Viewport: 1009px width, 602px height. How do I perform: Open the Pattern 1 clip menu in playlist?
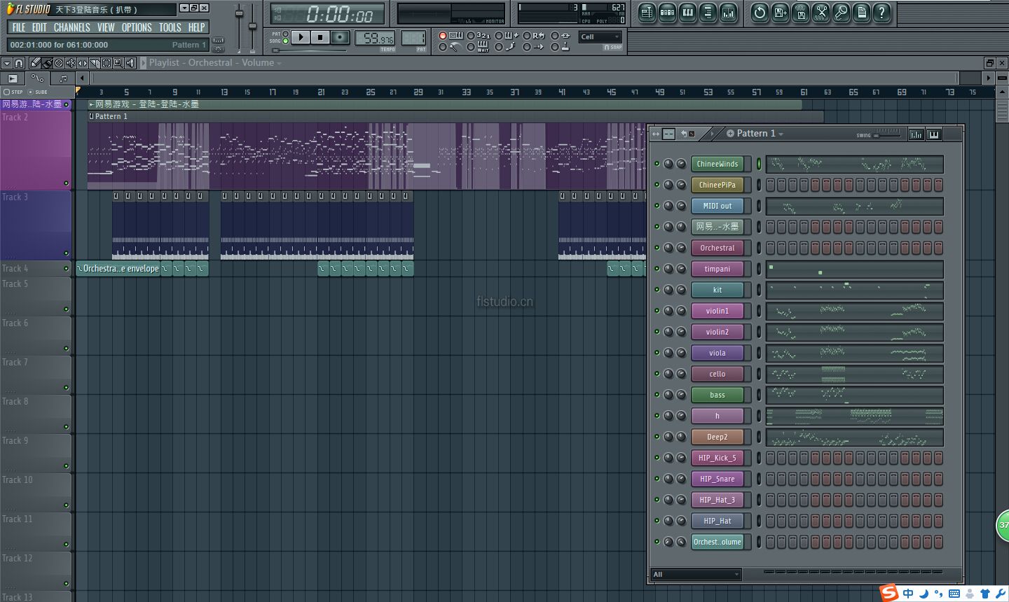pos(91,116)
